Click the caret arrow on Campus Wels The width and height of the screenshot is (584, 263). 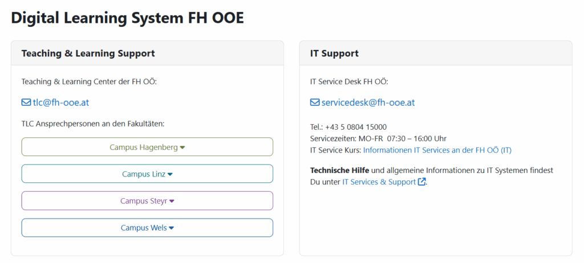[x=171, y=228]
